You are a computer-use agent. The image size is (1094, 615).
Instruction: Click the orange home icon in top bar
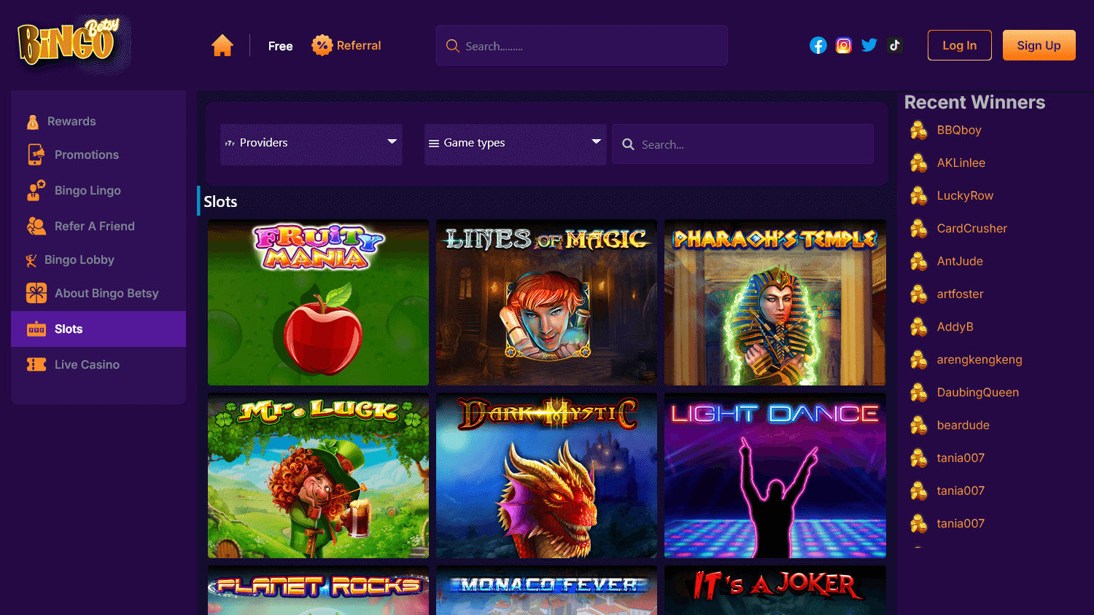coord(222,44)
